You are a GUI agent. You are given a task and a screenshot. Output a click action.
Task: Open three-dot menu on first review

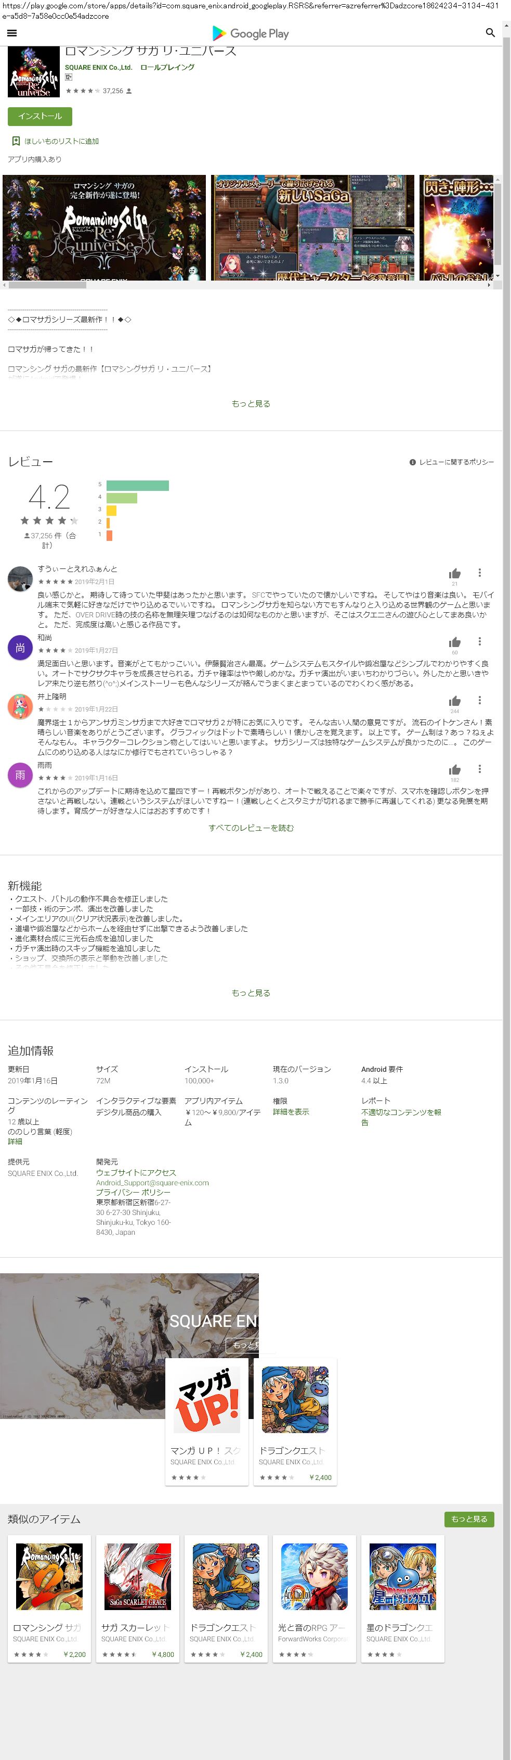coord(480,573)
